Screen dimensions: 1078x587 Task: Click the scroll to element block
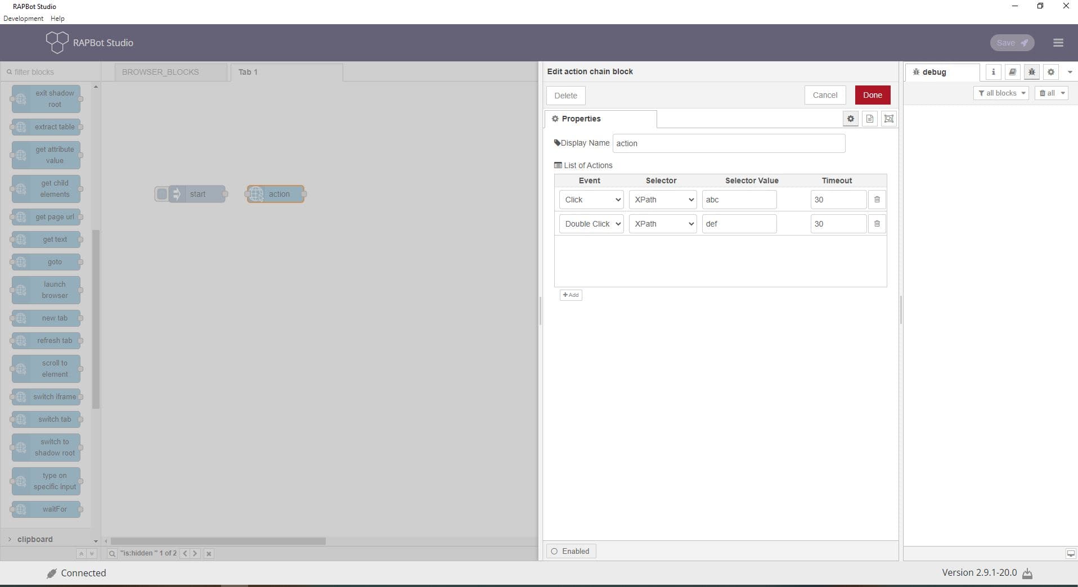point(46,369)
